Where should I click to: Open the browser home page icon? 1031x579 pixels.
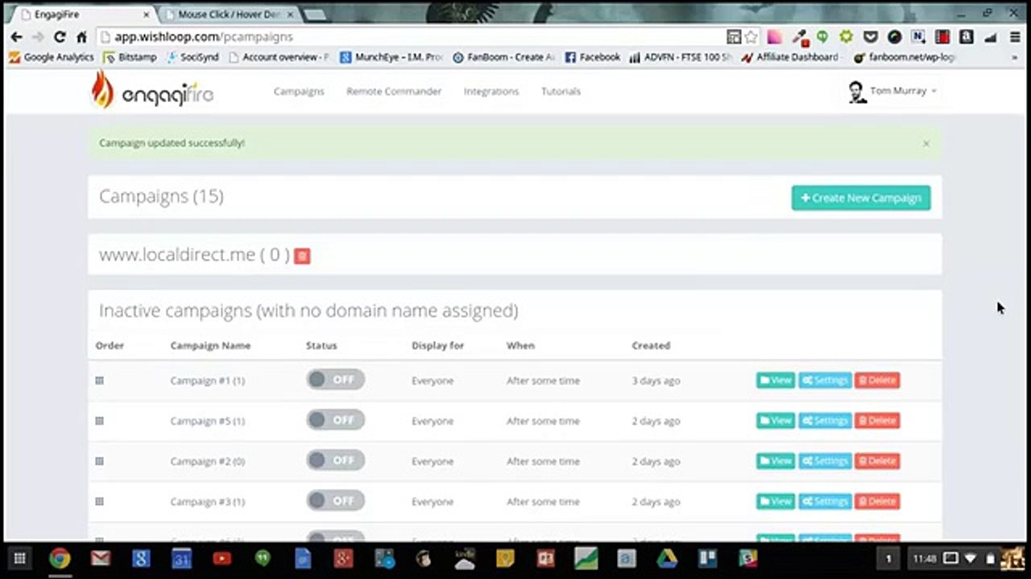81,37
